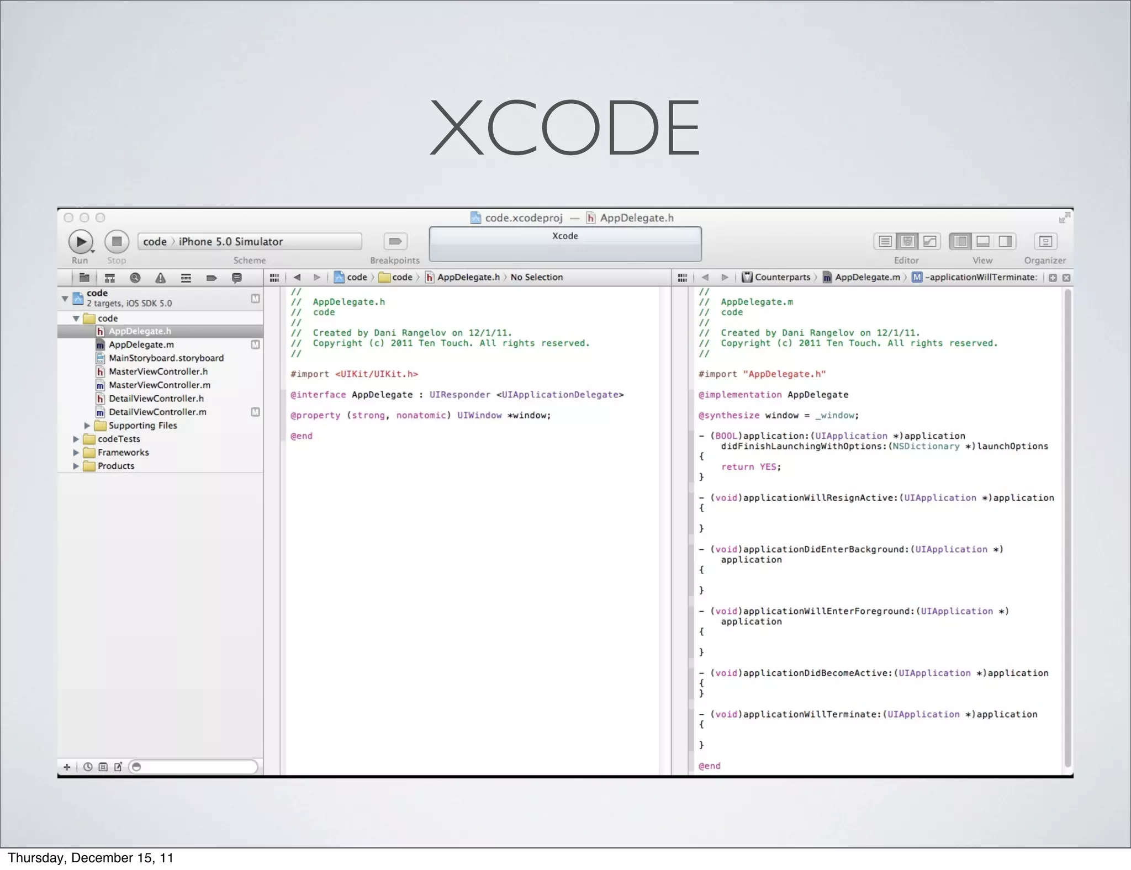Add a new assistant editor pane

pos(1053,278)
